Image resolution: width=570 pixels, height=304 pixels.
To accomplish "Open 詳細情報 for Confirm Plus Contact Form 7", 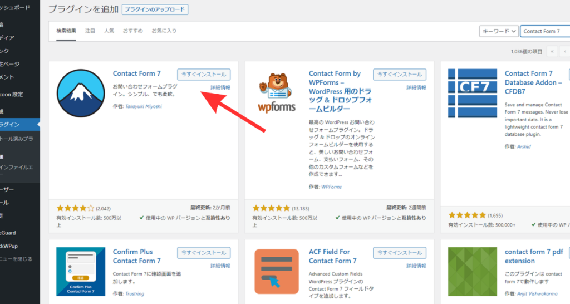I will tap(220, 266).
